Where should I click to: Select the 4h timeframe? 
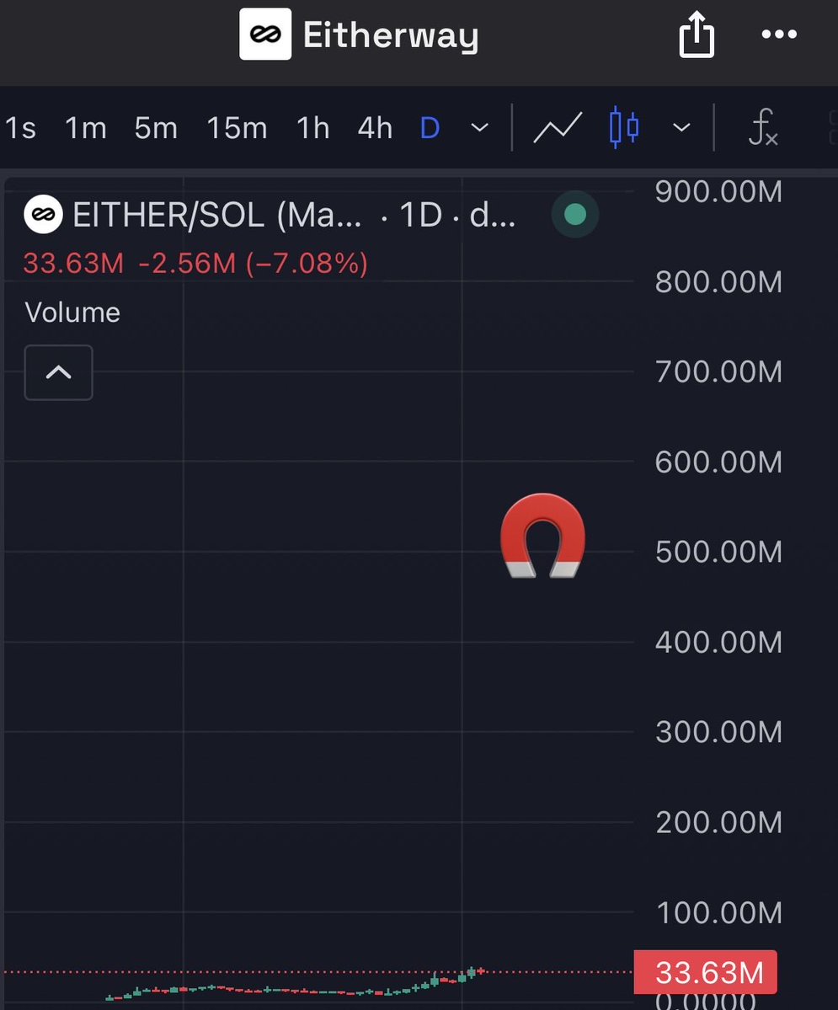tap(376, 127)
